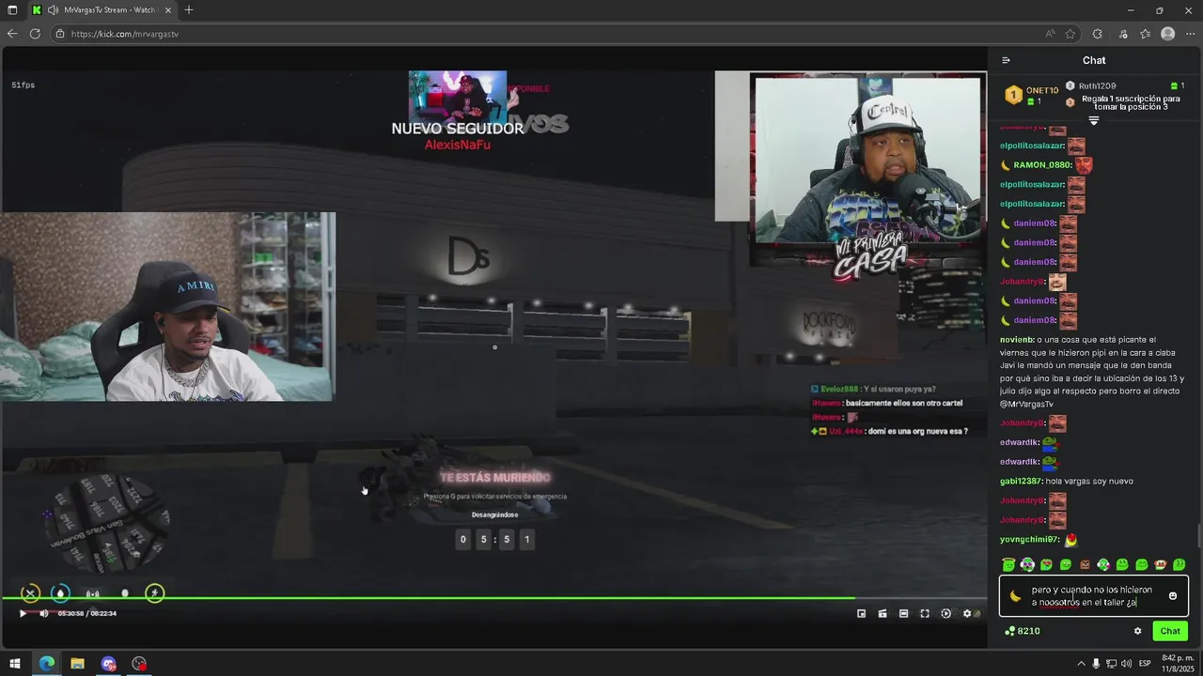The width and height of the screenshot is (1203, 676).
Task: Open the video player settings gear
Action: click(967, 613)
